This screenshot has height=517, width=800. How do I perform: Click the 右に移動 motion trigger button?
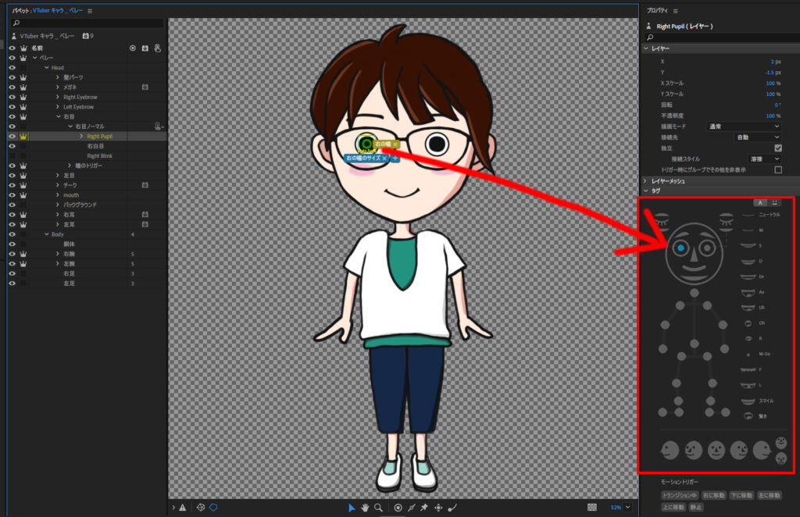pyautogui.click(x=714, y=495)
